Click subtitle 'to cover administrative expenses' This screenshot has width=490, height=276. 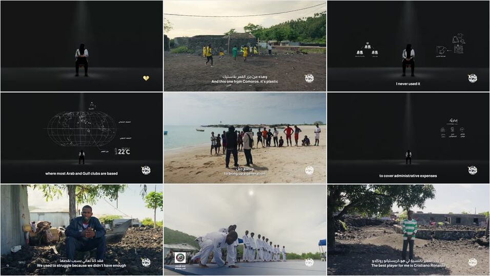point(408,176)
